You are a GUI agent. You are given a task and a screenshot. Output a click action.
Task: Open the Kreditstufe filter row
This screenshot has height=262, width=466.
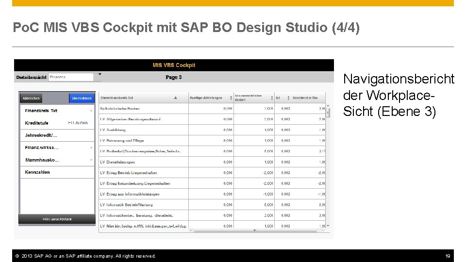(x=57, y=123)
